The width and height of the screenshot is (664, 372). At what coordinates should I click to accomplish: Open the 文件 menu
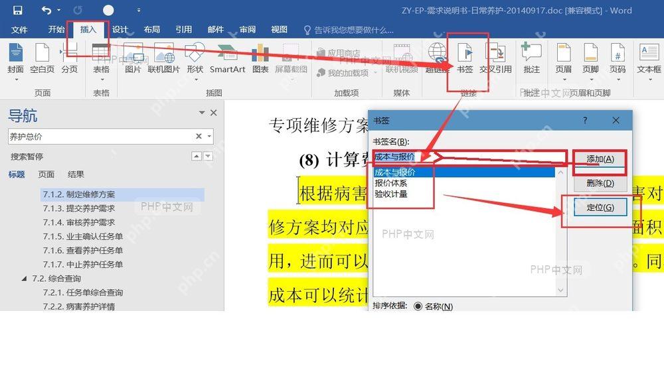pyautogui.click(x=19, y=30)
